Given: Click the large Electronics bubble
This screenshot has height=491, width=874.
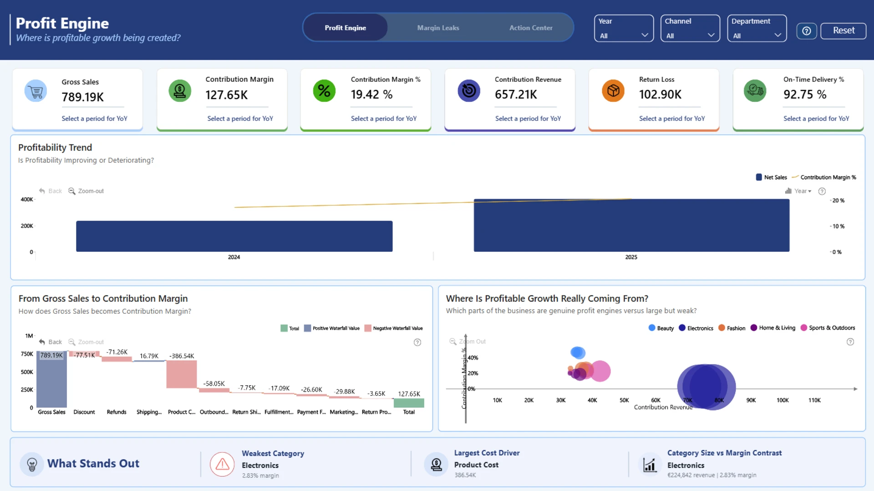Looking at the screenshot, I should click(x=706, y=387).
